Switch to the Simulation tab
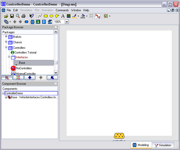 (x=163, y=145)
